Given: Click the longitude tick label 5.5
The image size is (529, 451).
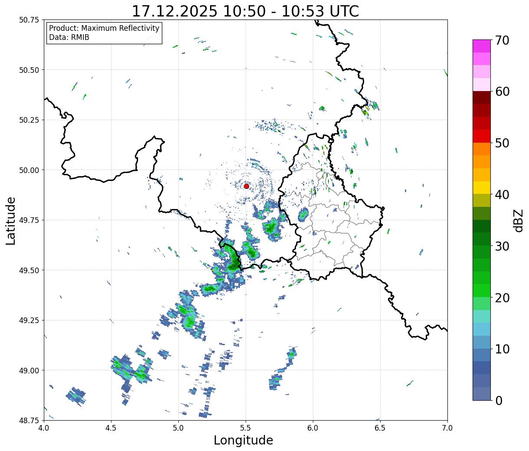Looking at the screenshot, I should coord(246,428).
